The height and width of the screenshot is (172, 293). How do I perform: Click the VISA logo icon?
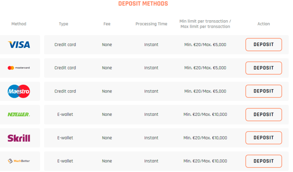pyautogui.click(x=19, y=45)
